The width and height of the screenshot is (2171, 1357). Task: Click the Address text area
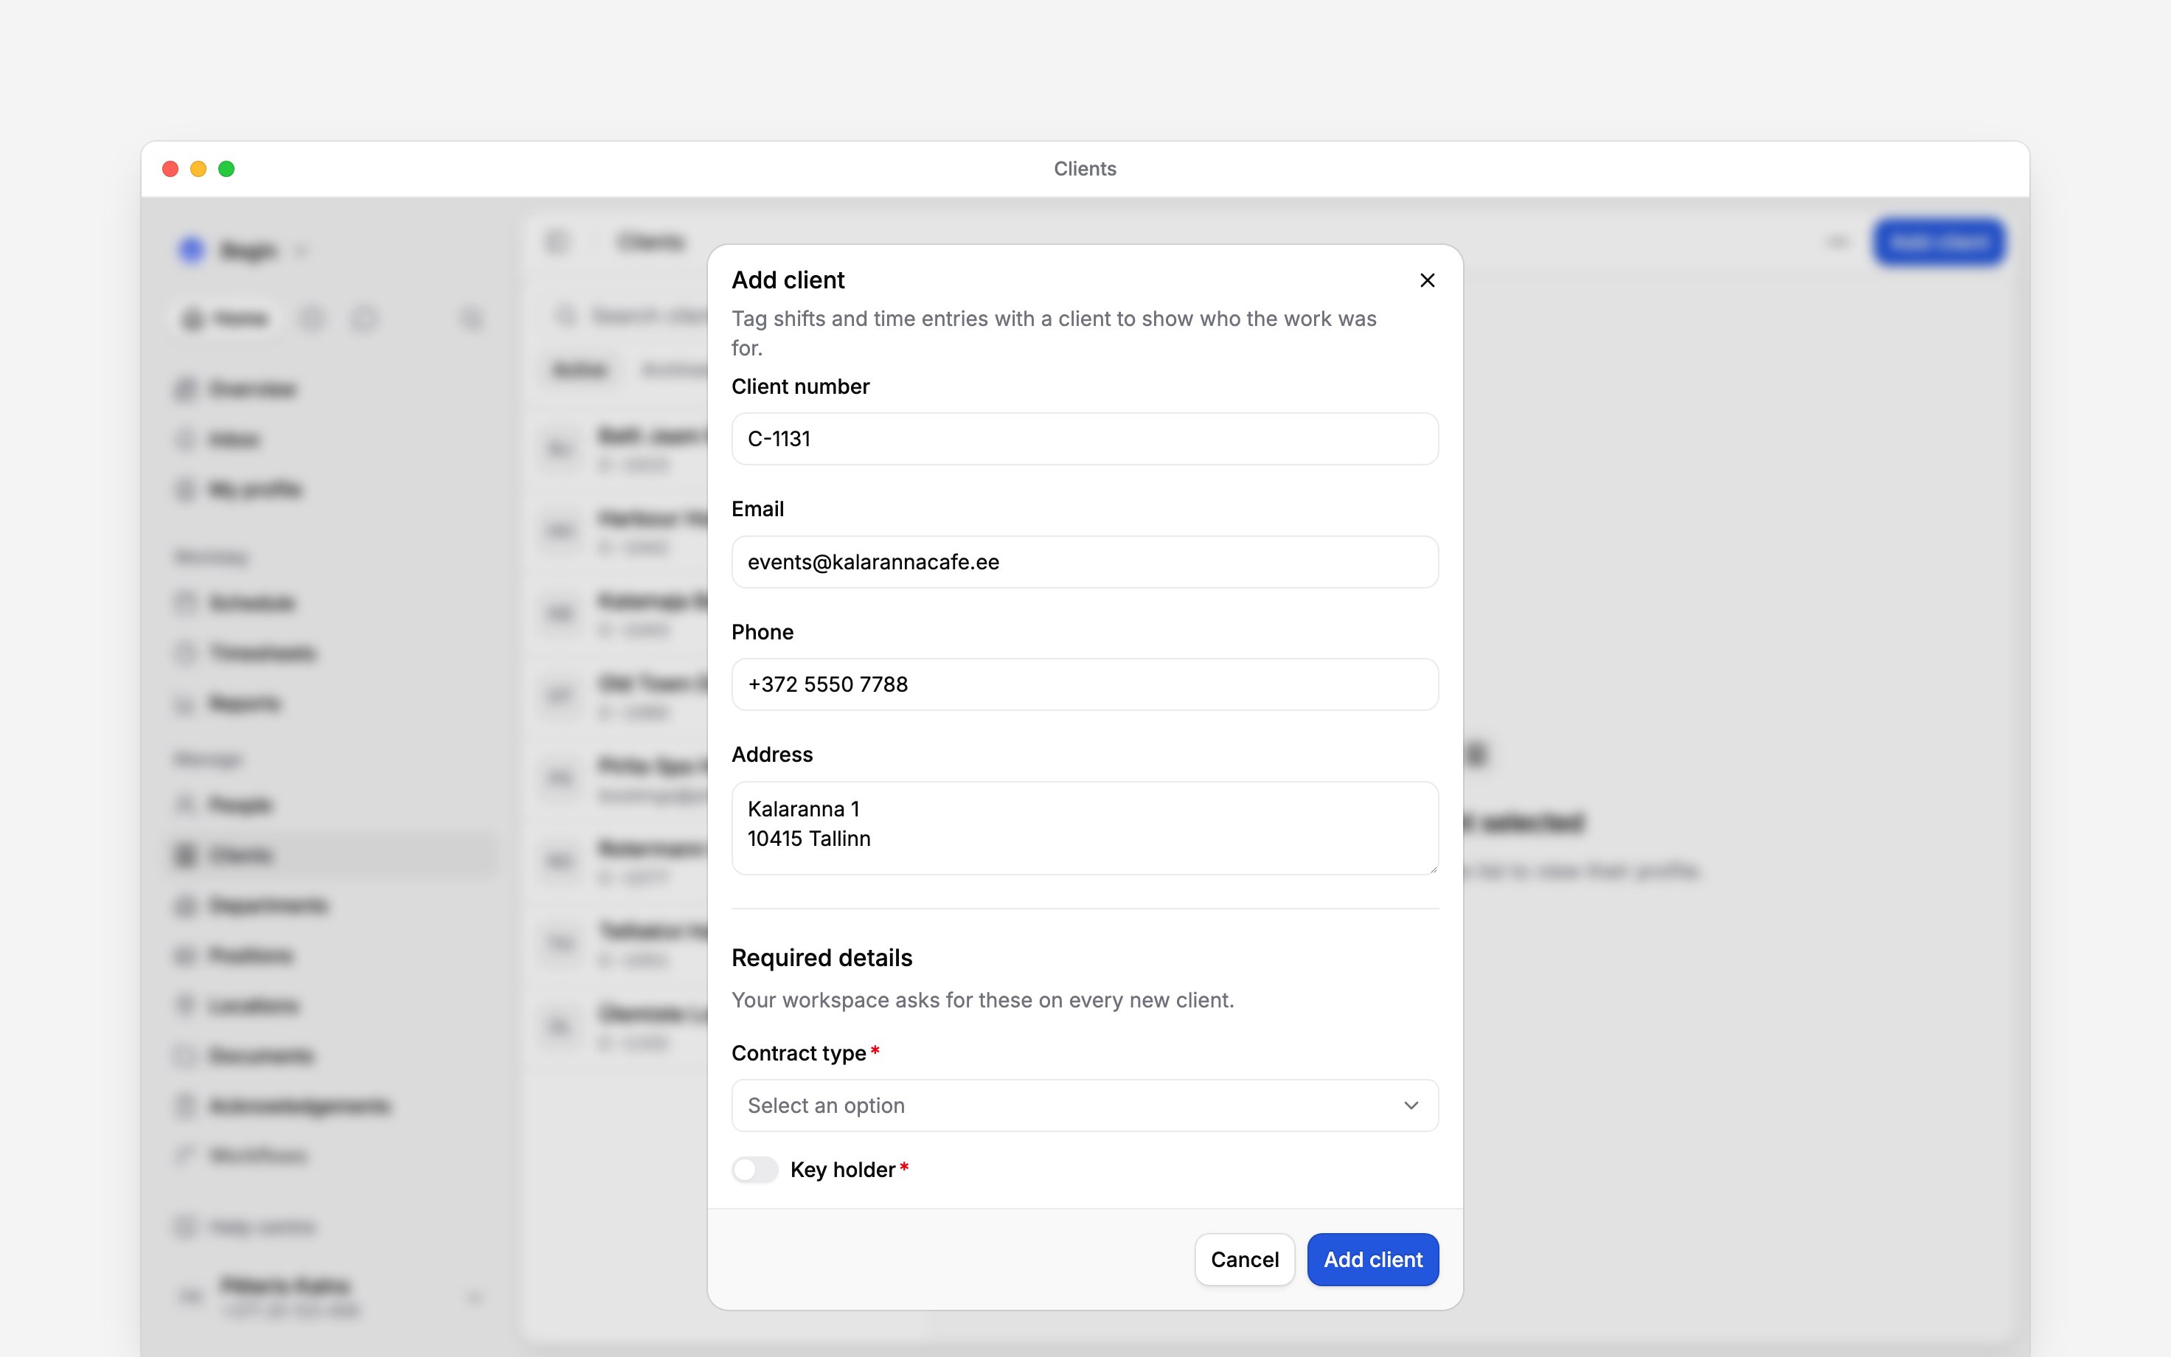coord(1085,827)
